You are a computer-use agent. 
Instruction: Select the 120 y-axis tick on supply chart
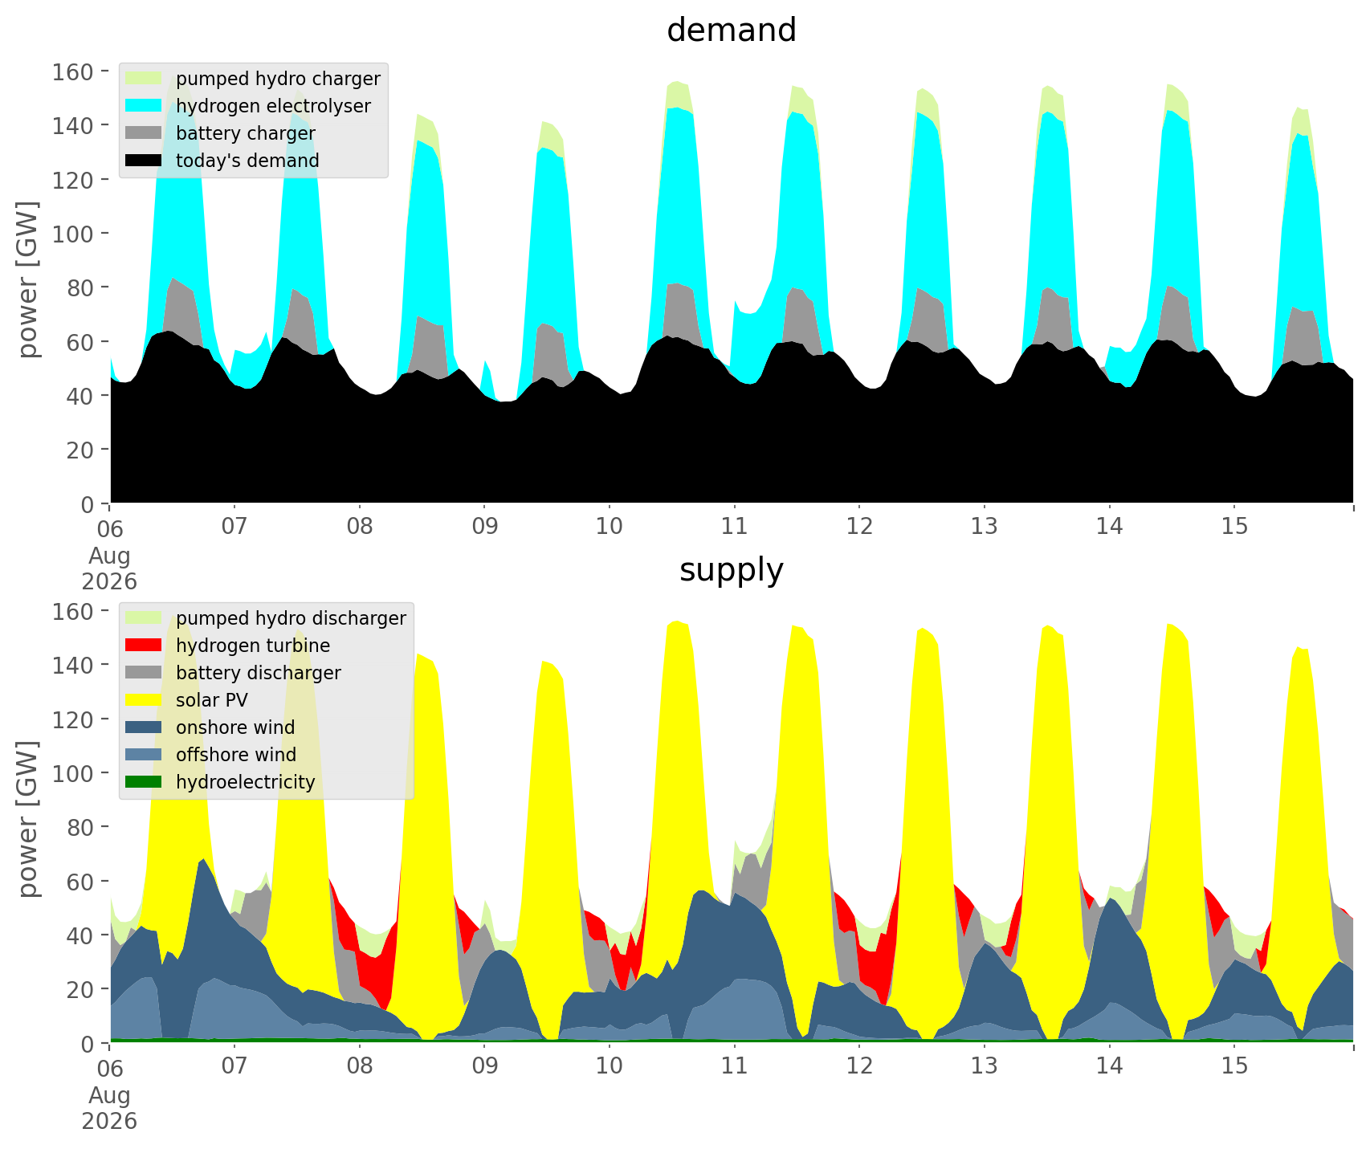(74, 719)
